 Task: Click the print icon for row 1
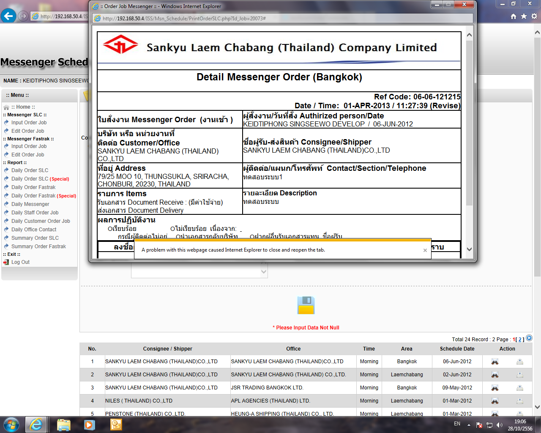pos(520,362)
